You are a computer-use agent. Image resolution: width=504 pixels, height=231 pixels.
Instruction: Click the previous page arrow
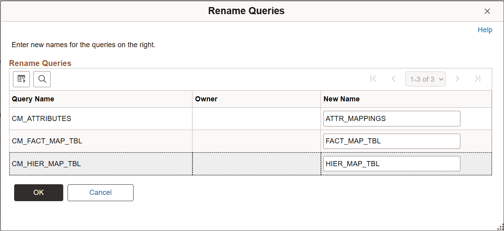point(394,79)
